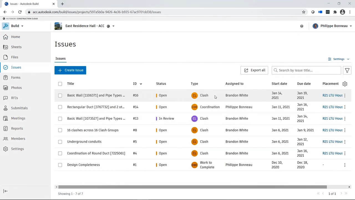Screen dimensions: 355x200
Task: Open the table column settings gear
Action: coord(345,84)
